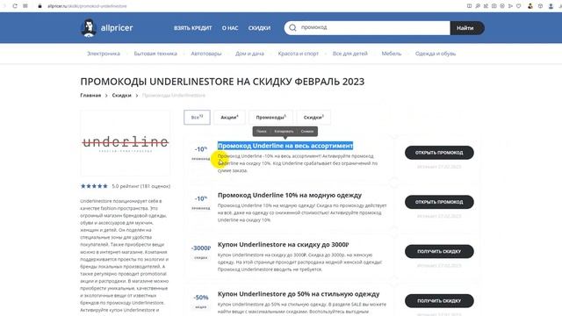Select the Акции filter tab
The width and height of the screenshot is (562, 316).
(x=229, y=117)
